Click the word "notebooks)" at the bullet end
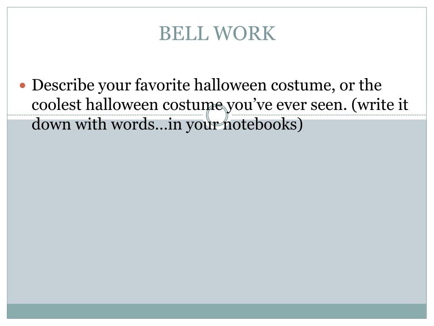The height and width of the screenshot is (326, 434). [263, 124]
